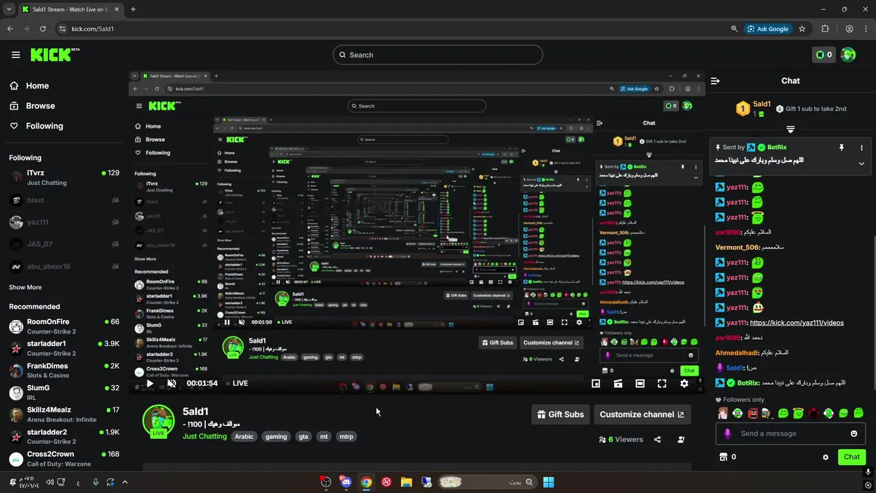Screen dimensions: 876x493
Task: Open the pinned message three-dot menu
Action: coord(862,147)
